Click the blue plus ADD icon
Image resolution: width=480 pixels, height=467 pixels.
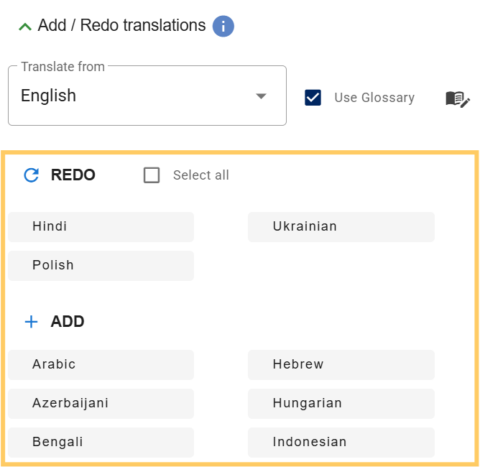click(31, 322)
